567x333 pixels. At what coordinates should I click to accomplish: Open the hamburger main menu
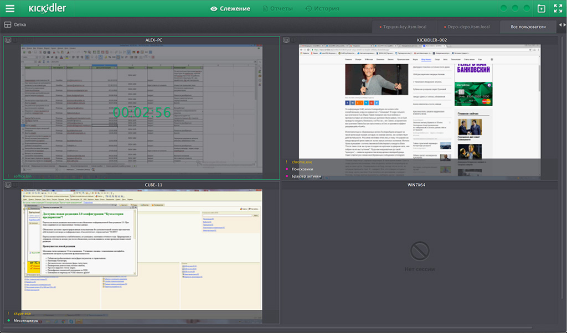[x=10, y=8]
